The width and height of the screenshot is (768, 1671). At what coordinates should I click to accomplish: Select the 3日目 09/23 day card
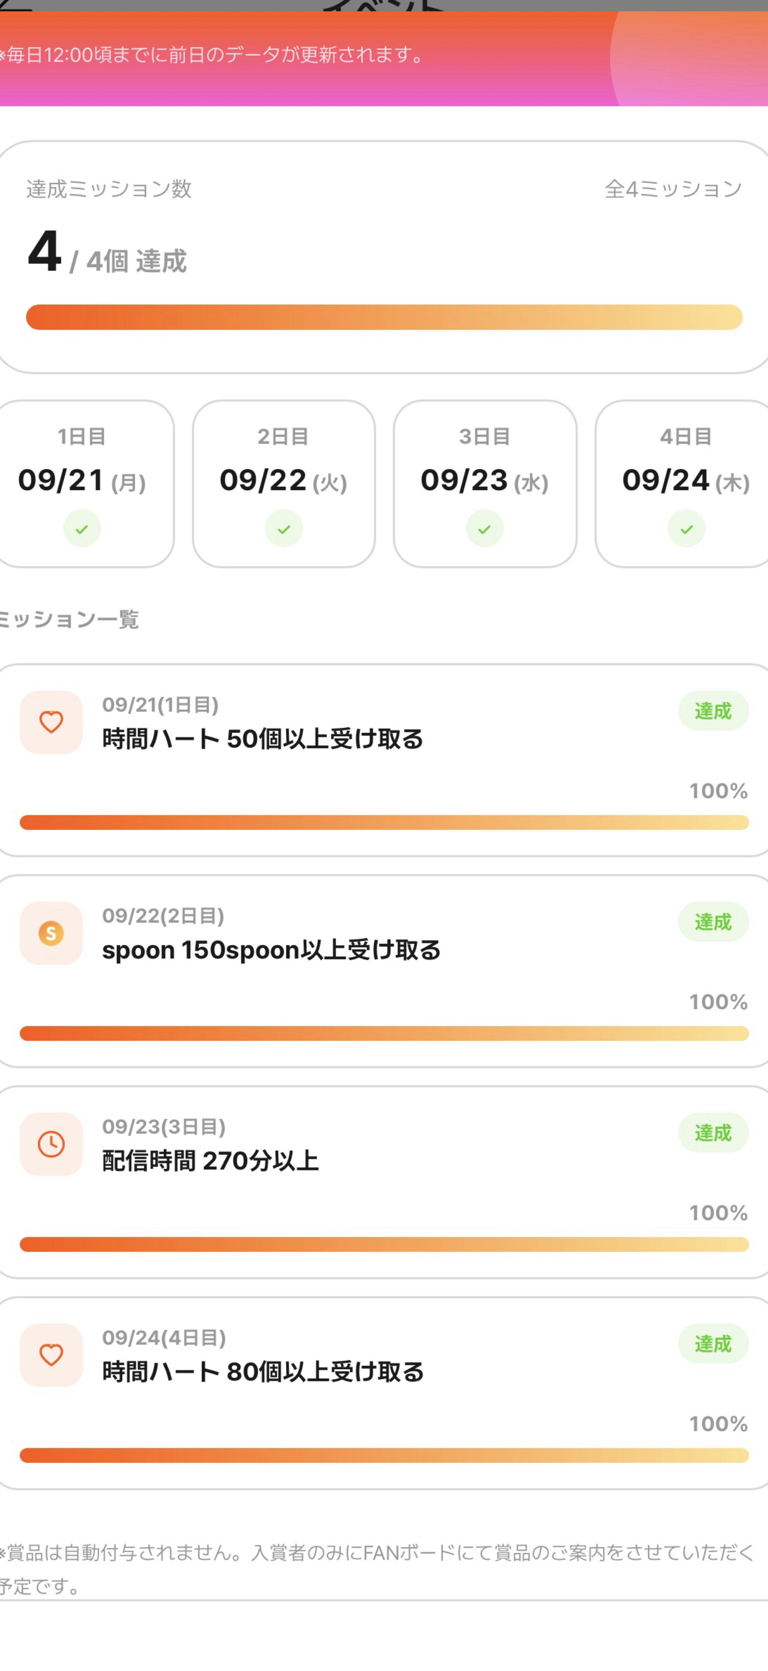tap(485, 484)
